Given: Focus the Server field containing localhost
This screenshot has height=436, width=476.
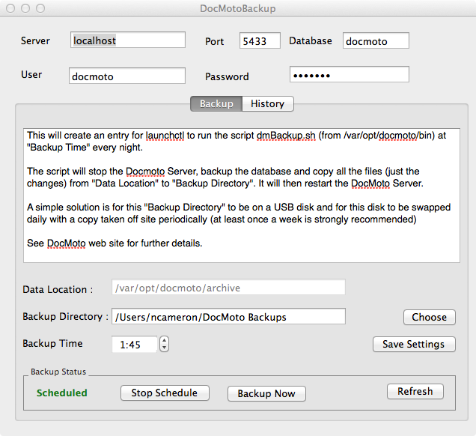Looking at the screenshot, I should click(x=128, y=40).
